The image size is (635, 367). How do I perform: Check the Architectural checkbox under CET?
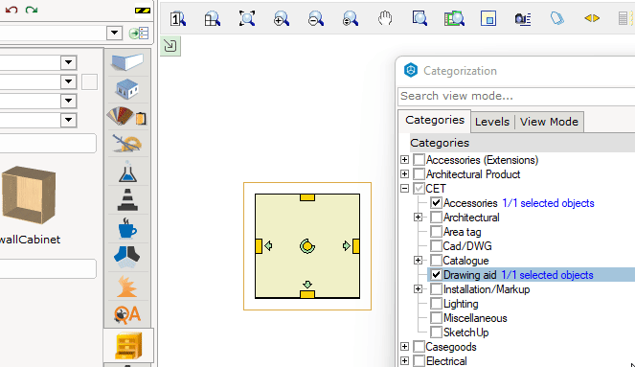436,218
